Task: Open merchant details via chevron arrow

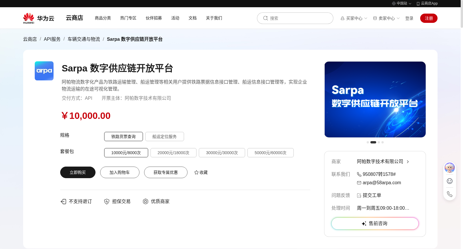Action: tap(408, 162)
